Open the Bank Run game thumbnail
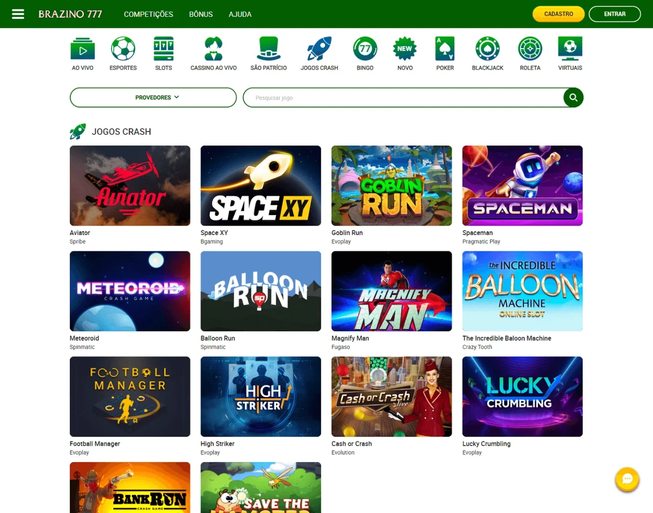Image resolution: width=653 pixels, height=513 pixels. coord(130,487)
